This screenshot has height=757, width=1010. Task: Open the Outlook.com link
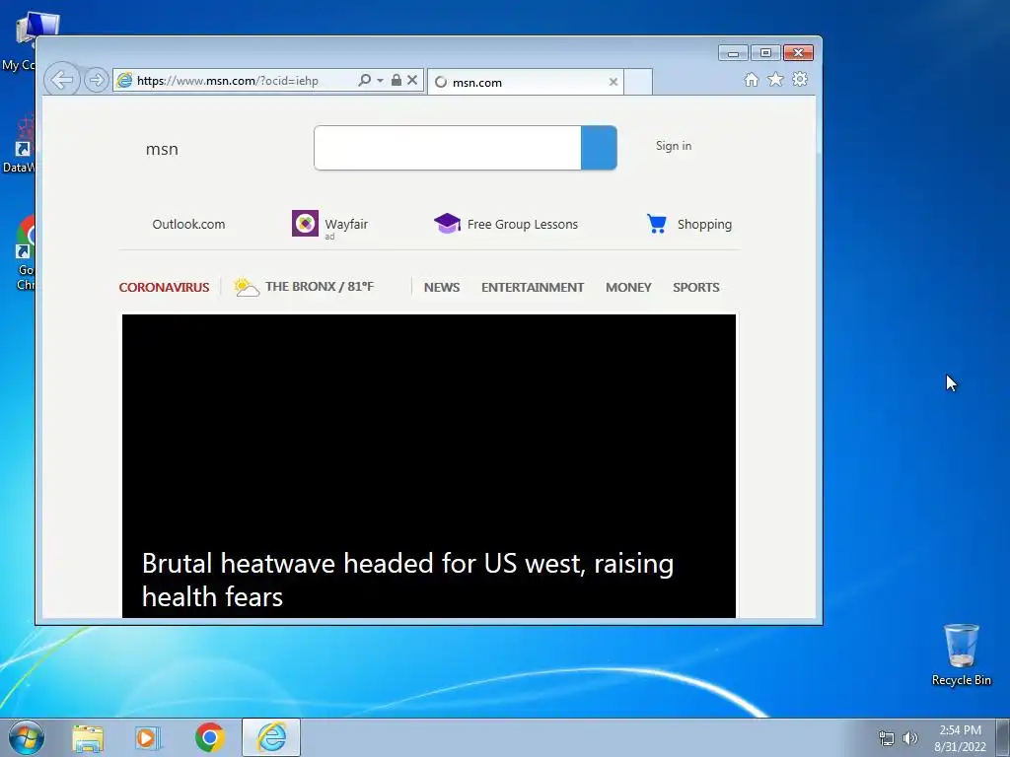click(x=188, y=224)
